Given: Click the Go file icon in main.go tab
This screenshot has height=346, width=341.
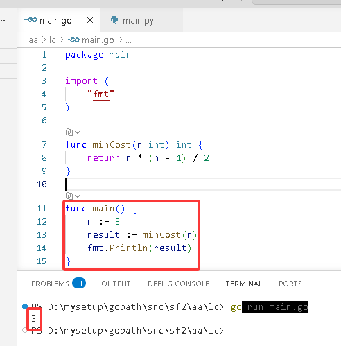Looking at the screenshot, I should 30,20.
